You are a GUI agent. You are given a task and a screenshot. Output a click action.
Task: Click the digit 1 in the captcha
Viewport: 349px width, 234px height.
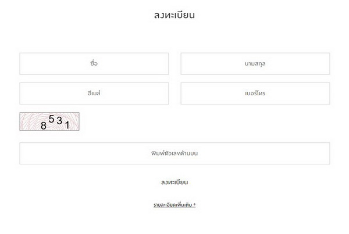67,124
